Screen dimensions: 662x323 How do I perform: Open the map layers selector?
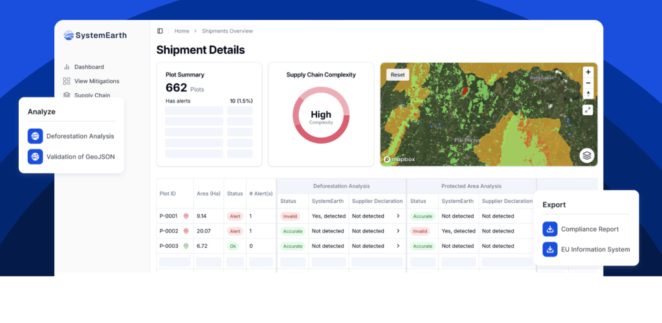587,155
